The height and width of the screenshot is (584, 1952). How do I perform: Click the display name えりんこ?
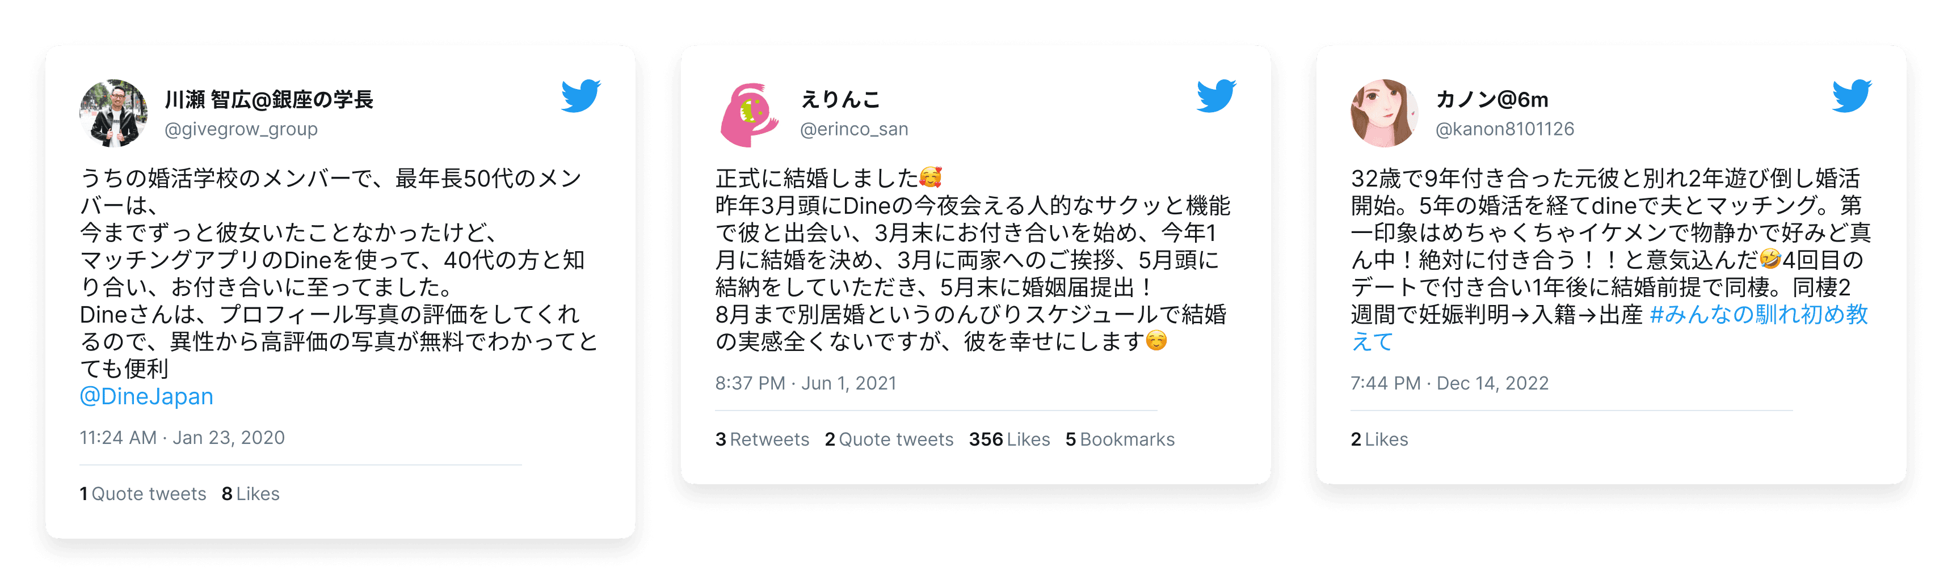point(840,99)
